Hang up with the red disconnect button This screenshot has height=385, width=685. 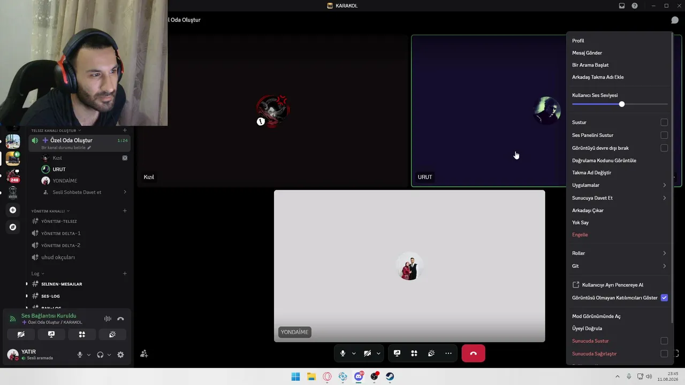473,353
